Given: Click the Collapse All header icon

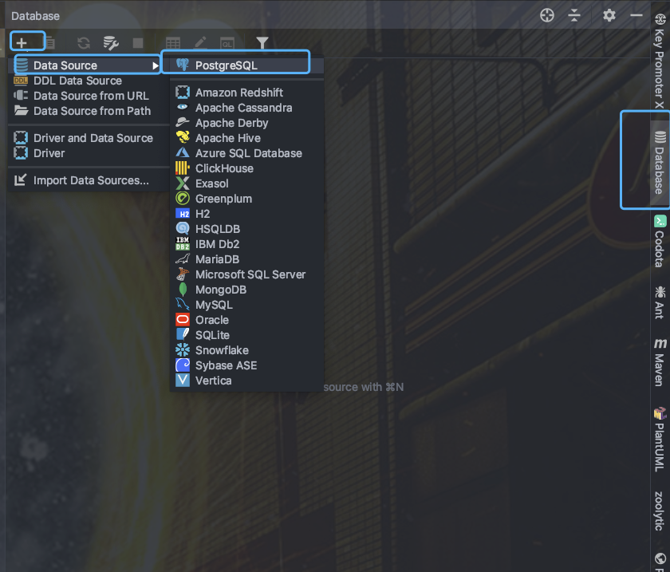Looking at the screenshot, I should point(574,16).
